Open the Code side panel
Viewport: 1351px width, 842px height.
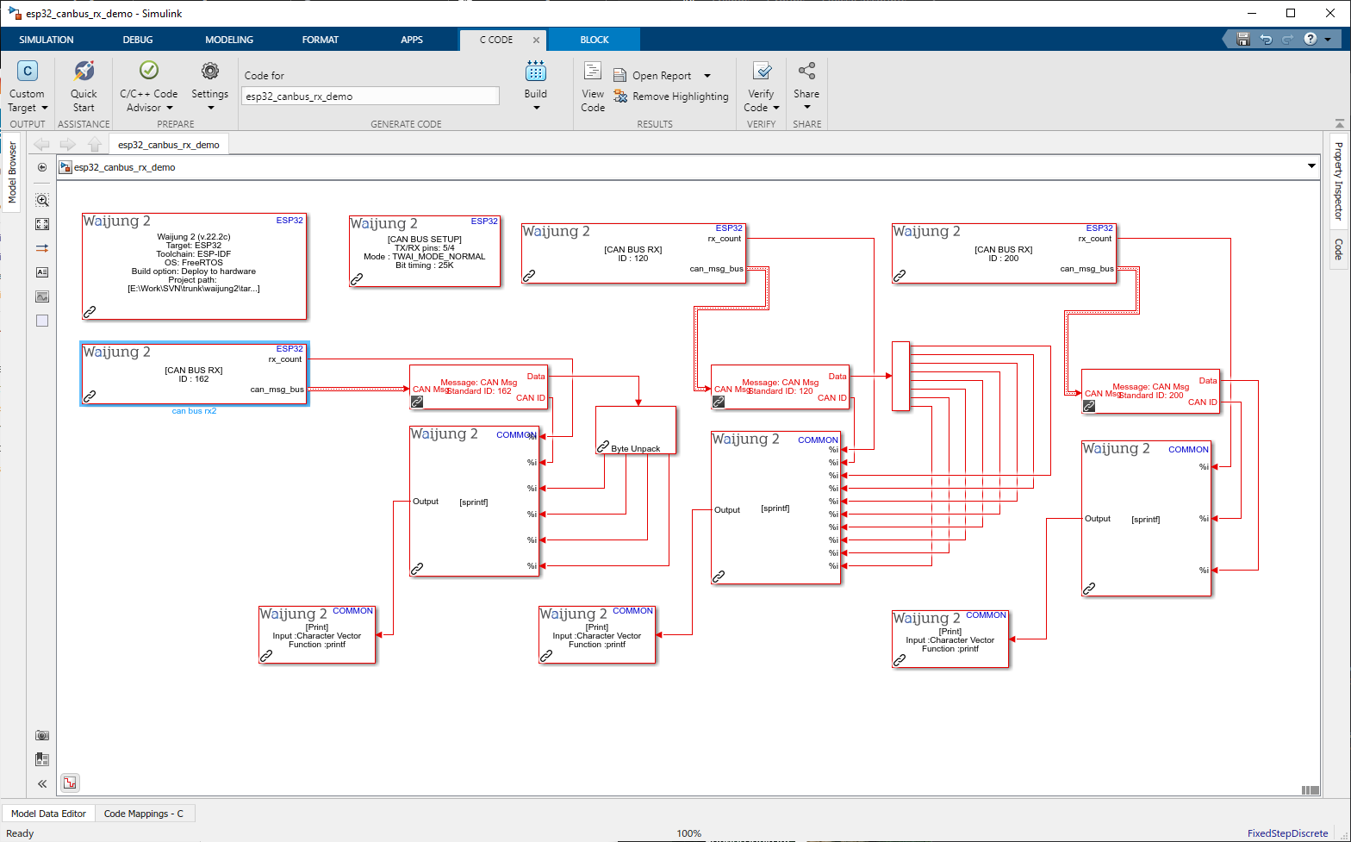click(1338, 249)
